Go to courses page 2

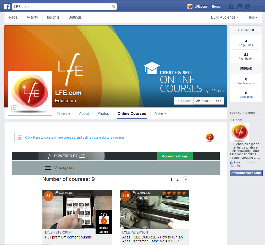pyautogui.click(x=178, y=180)
